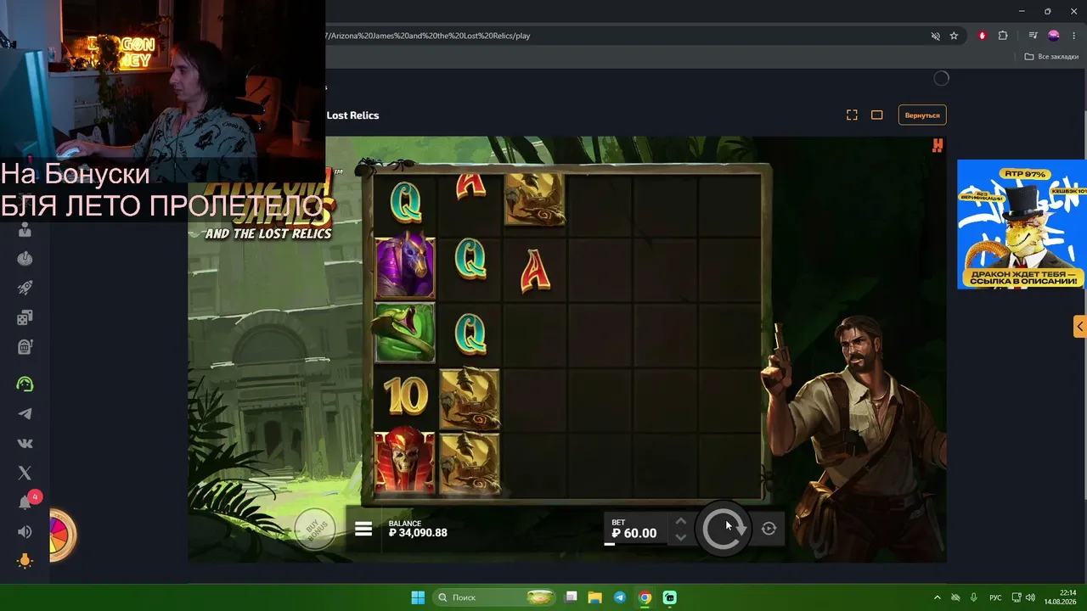Screen dimensions: 1087x611
Task: Click the Buy Bonus round button
Action: (315, 529)
